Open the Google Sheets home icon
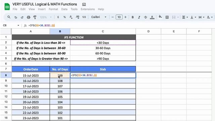 (x=7, y=7)
